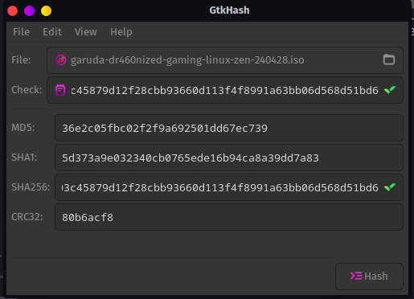The width and height of the screenshot is (414, 299).
Task: Open the Help menu
Action: click(121, 32)
